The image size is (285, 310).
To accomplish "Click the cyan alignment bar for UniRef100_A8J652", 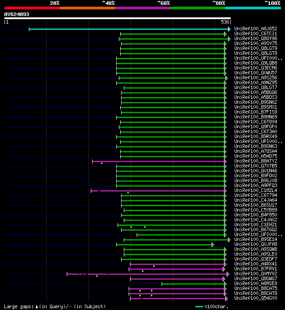I will pos(130,29).
